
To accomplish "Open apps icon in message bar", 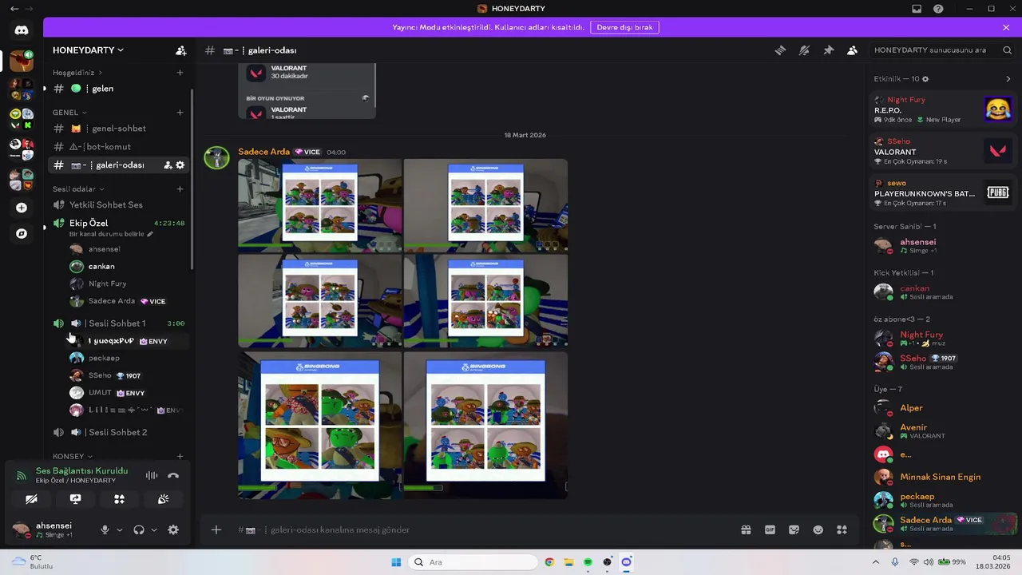I will 842,529.
